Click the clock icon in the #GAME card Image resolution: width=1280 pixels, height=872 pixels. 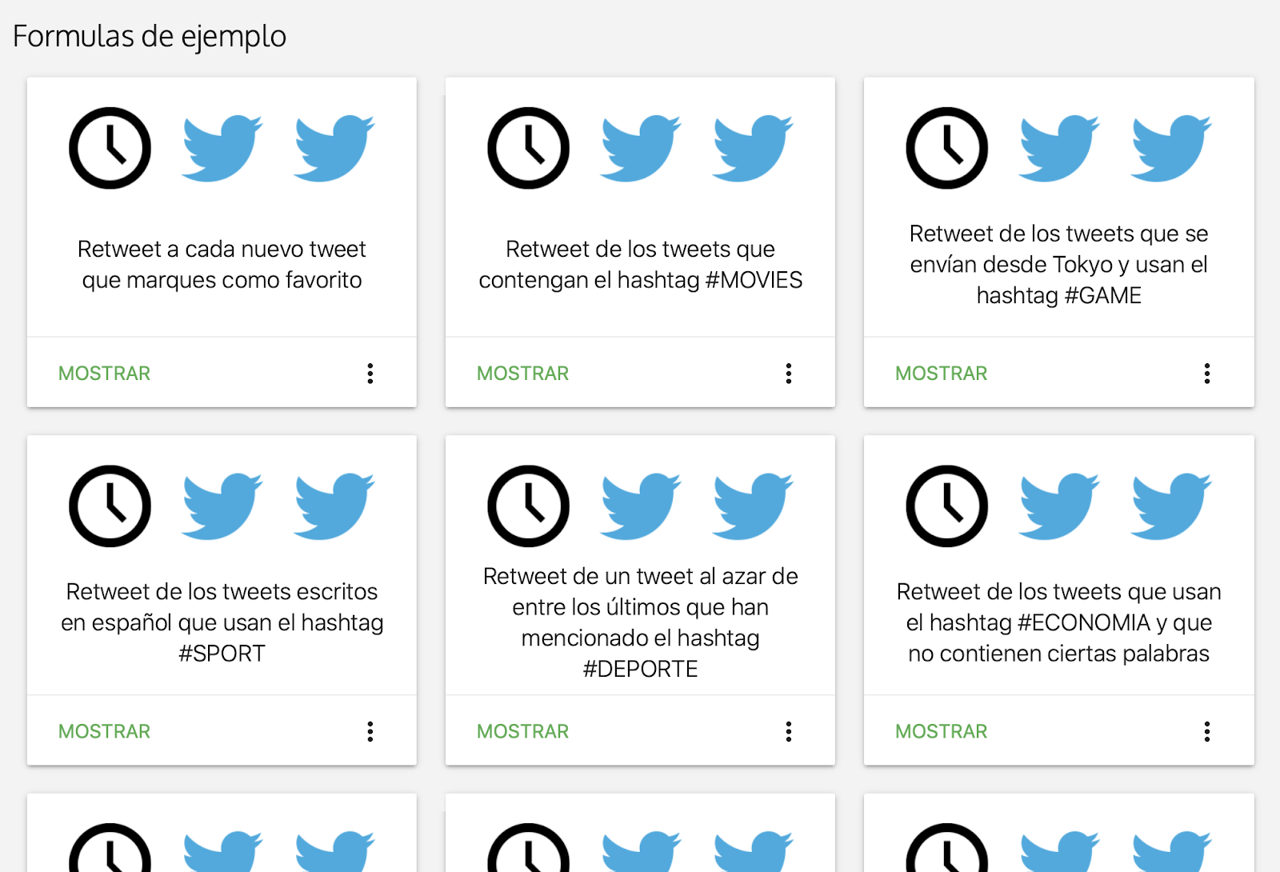(x=946, y=148)
